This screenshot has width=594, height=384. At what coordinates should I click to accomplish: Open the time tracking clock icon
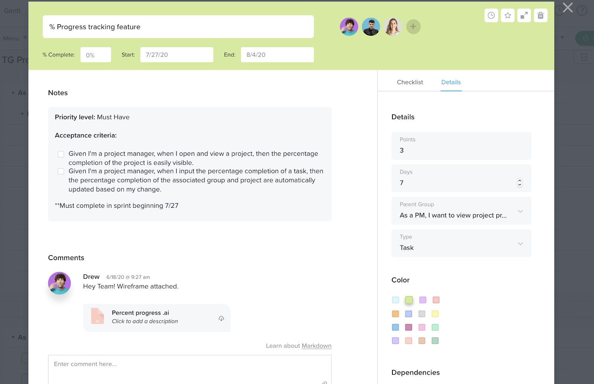pyautogui.click(x=491, y=15)
